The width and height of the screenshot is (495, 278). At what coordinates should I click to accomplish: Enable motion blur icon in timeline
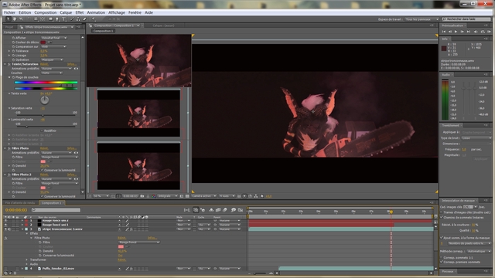point(225,210)
